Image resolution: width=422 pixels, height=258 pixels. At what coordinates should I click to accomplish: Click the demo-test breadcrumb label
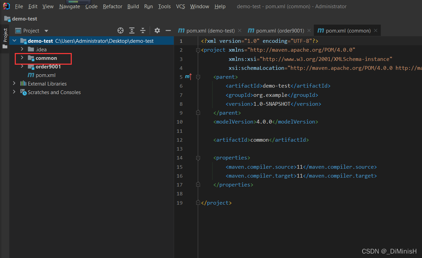[x=24, y=18]
